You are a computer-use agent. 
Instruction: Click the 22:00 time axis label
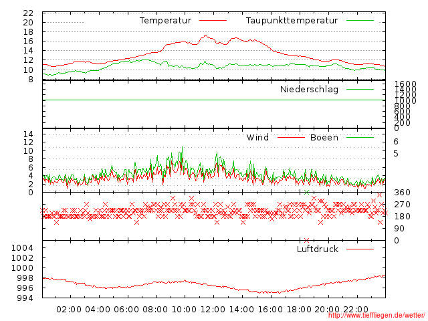(x=356, y=310)
